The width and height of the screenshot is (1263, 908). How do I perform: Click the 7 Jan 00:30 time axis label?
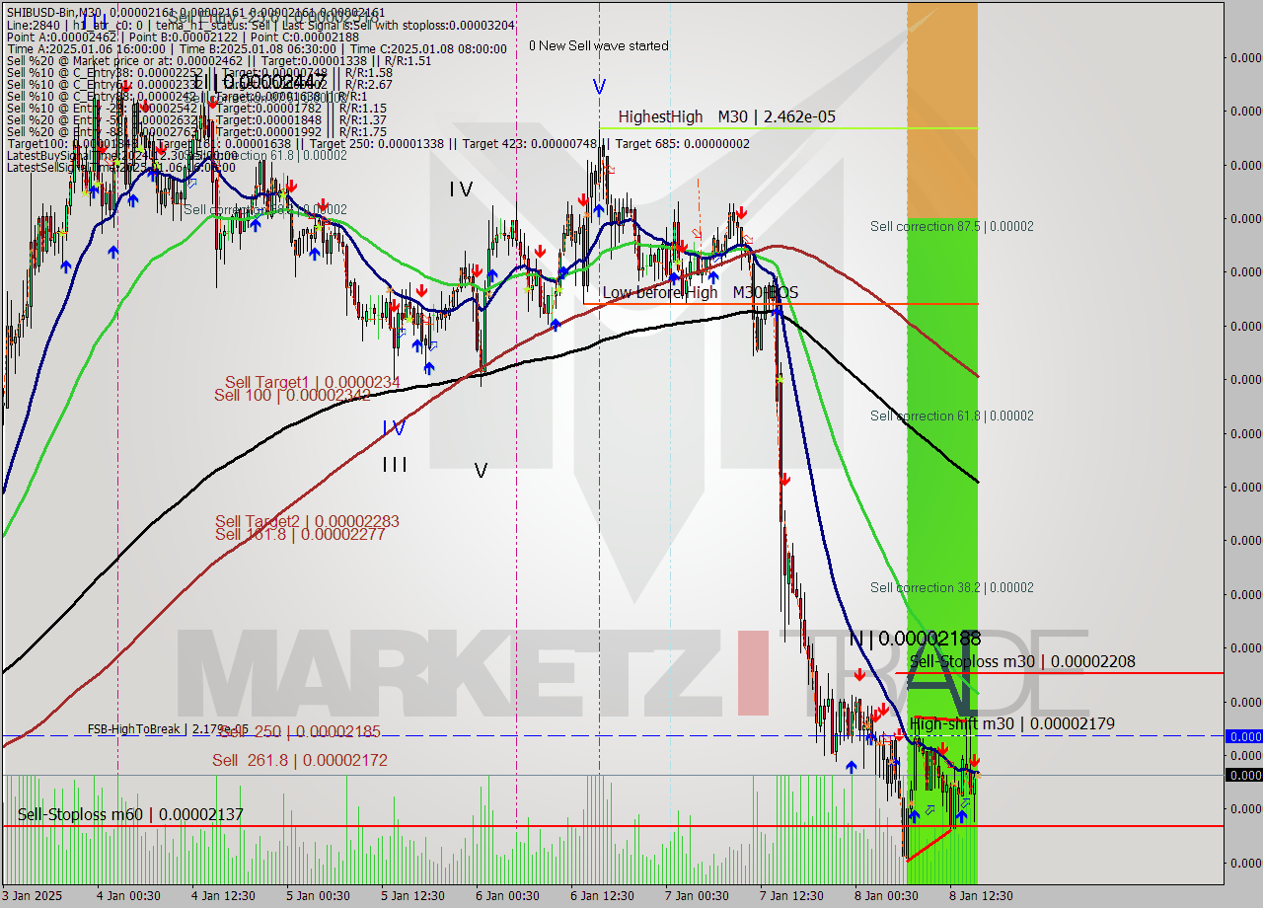697,896
